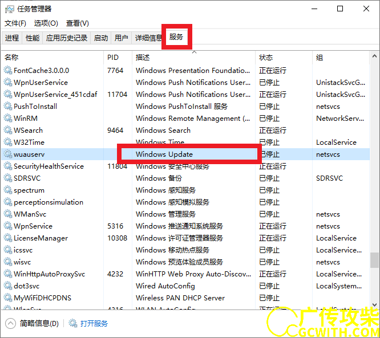Screen dimensions: 380x338
Task: Click the LicenseManager service gear icon
Action: (x=8, y=238)
